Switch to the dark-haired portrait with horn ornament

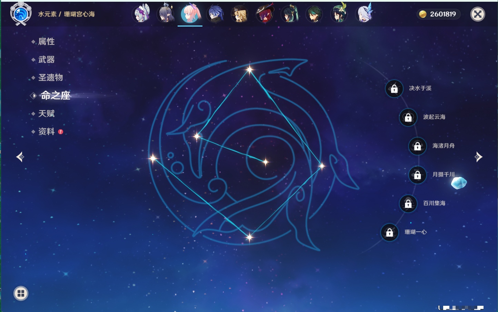(x=166, y=14)
